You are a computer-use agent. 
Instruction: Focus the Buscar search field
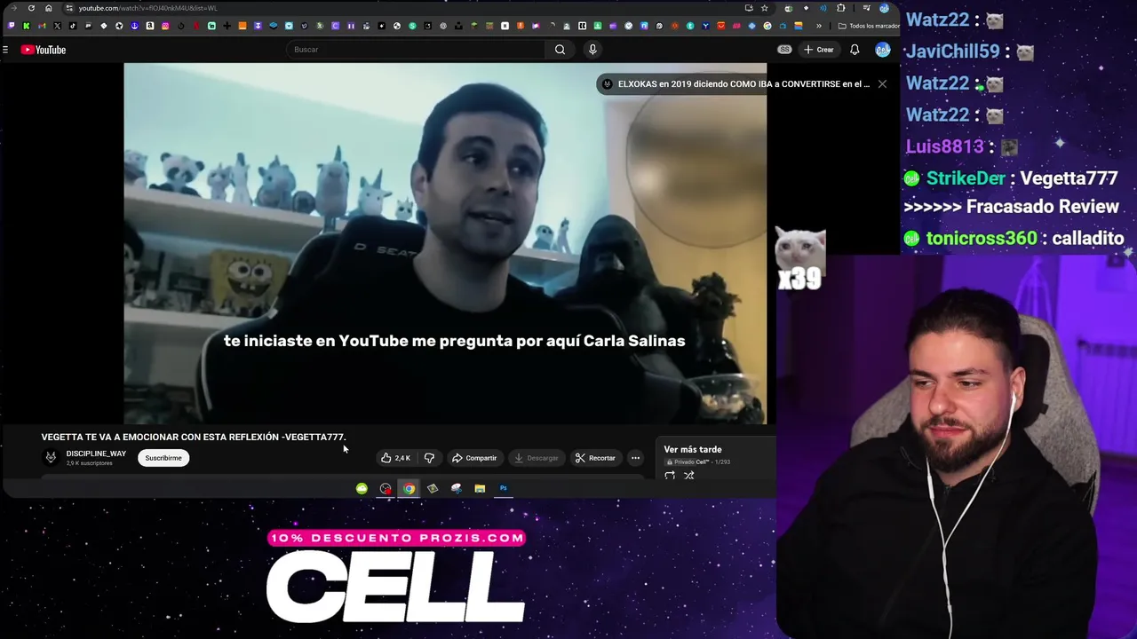(416, 50)
